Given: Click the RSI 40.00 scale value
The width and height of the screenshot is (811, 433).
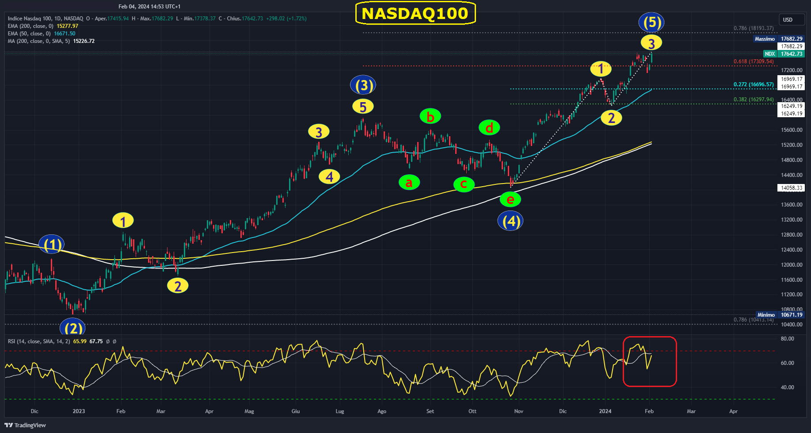Looking at the screenshot, I should [x=788, y=387].
